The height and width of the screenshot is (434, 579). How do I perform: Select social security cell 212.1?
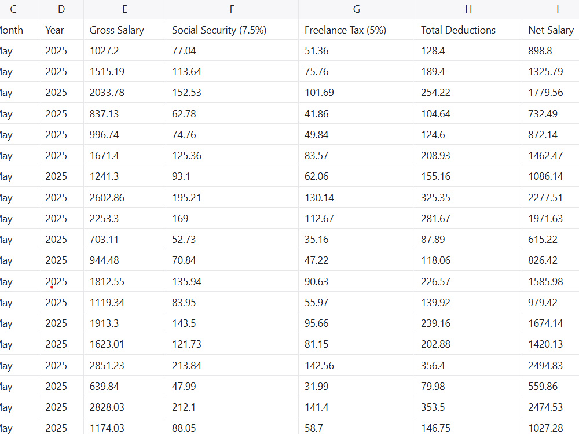[232, 407]
